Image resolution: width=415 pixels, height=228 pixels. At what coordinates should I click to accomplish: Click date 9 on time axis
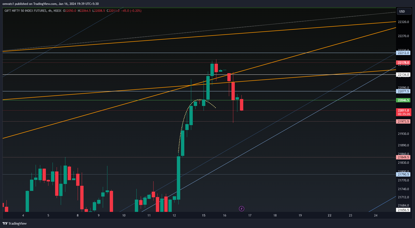point(99,215)
